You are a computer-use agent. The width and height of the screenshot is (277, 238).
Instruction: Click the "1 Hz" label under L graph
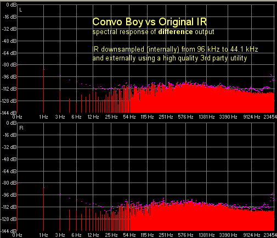click(43, 117)
